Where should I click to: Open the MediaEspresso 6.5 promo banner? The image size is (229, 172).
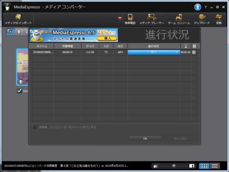coord(74,35)
